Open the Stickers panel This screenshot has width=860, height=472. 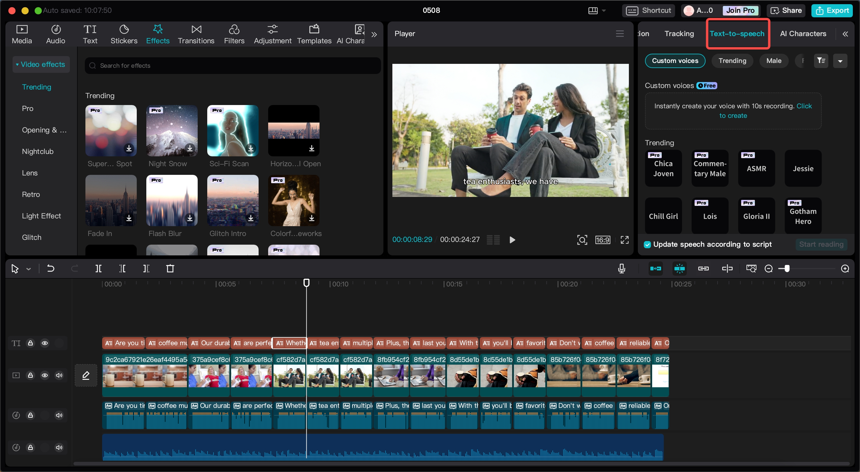point(124,34)
